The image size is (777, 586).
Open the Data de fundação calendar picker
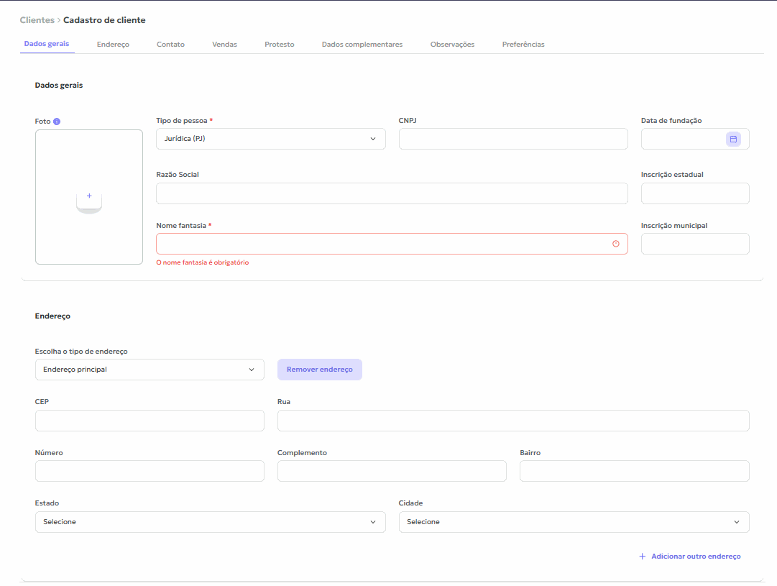(x=733, y=139)
